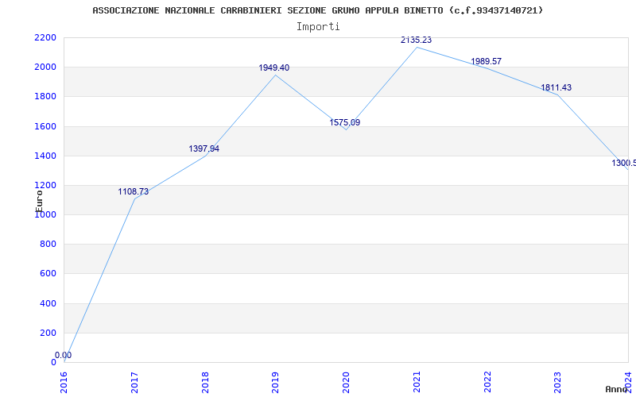
Task: Click x-axis year label 2016
Action: pyautogui.click(x=64, y=382)
